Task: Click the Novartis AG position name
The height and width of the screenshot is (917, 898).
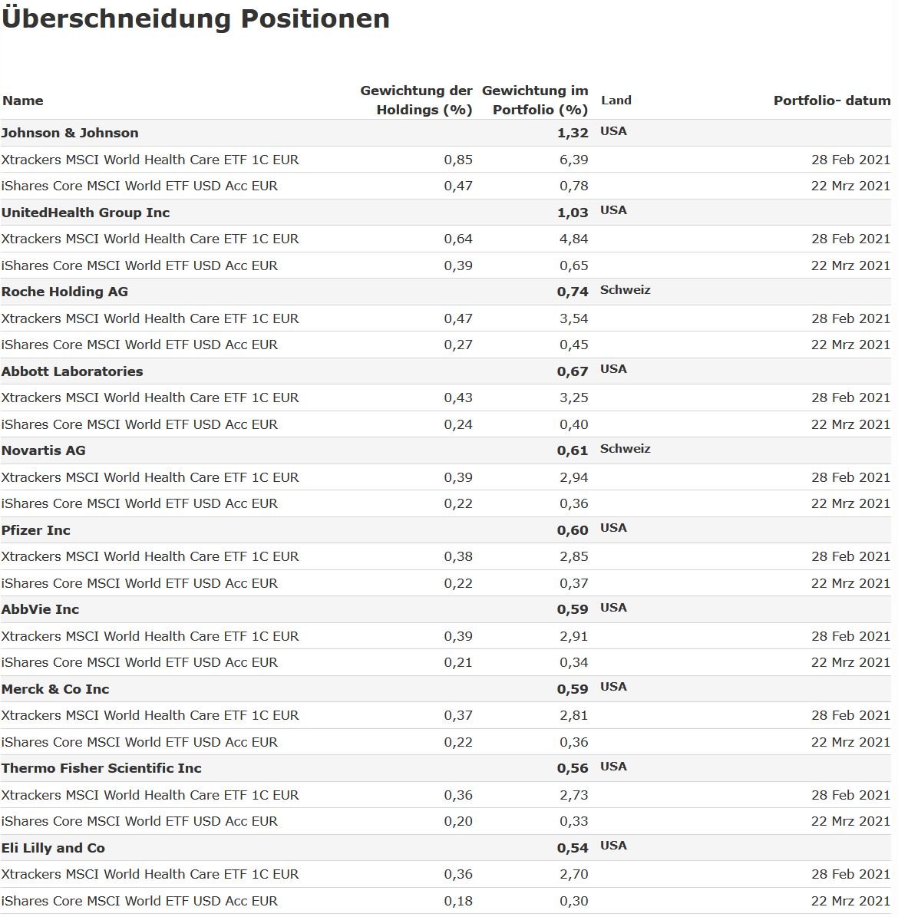Action: (x=43, y=450)
